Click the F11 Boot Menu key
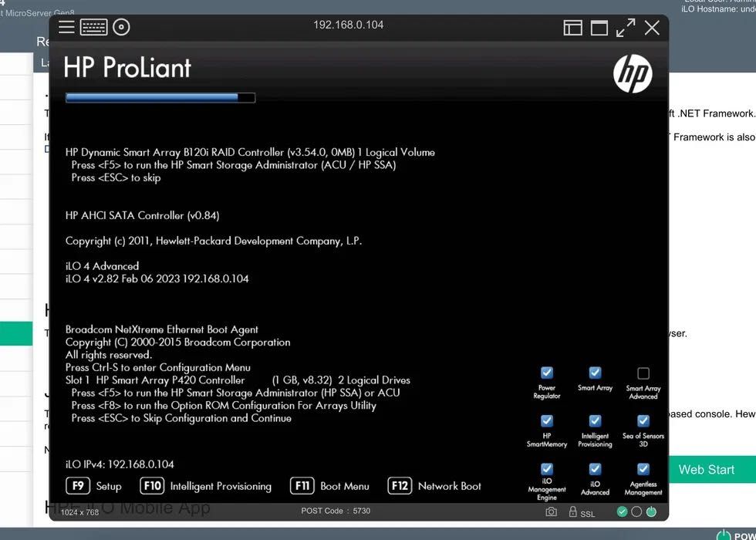 point(302,486)
